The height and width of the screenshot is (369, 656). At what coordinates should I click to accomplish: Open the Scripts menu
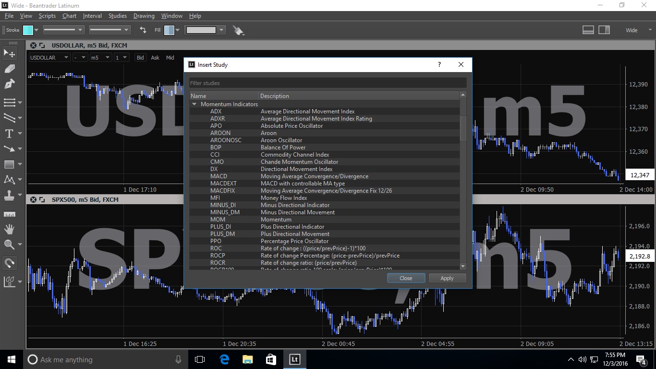pos(47,16)
